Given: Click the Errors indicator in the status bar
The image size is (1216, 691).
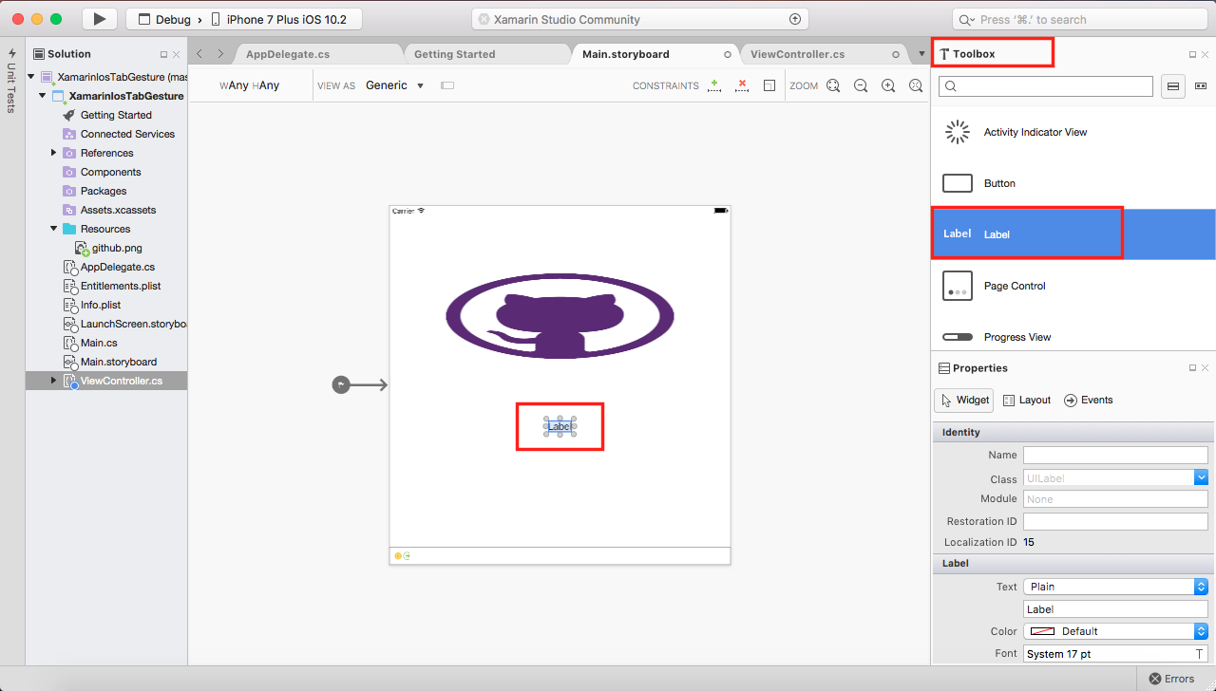Looking at the screenshot, I should 1170,679.
